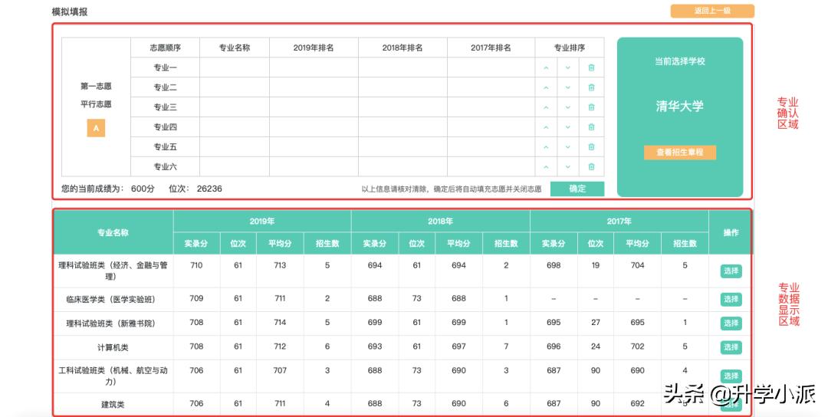Click 2019 平均分 714 in 新雅书院 row
The height and width of the screenshot is (417, 828).
[280, 322]
